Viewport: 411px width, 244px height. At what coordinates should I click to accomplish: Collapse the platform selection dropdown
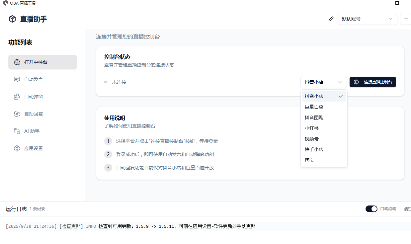coord(324,82)
